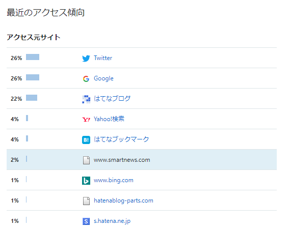The height and width of the screenshot is (229, 289).
Task: Click the 1% value for s.hatena.ne.jp
Action: coord(15,221)
